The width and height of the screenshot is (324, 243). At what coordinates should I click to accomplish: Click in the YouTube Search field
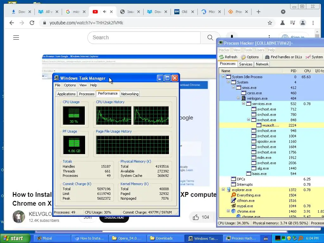click(144, 37)
